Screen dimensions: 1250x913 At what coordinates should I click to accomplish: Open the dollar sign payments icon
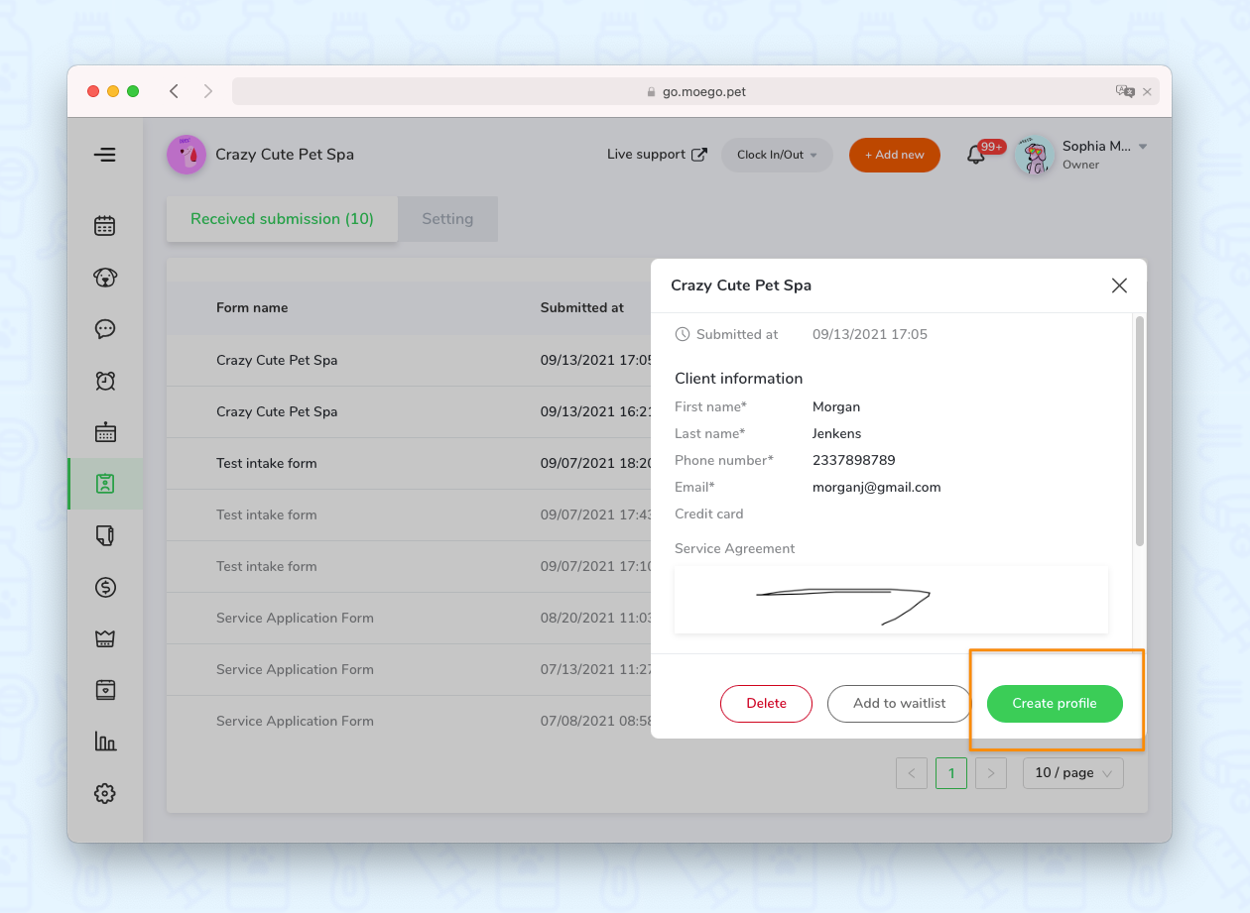[105, 587]
